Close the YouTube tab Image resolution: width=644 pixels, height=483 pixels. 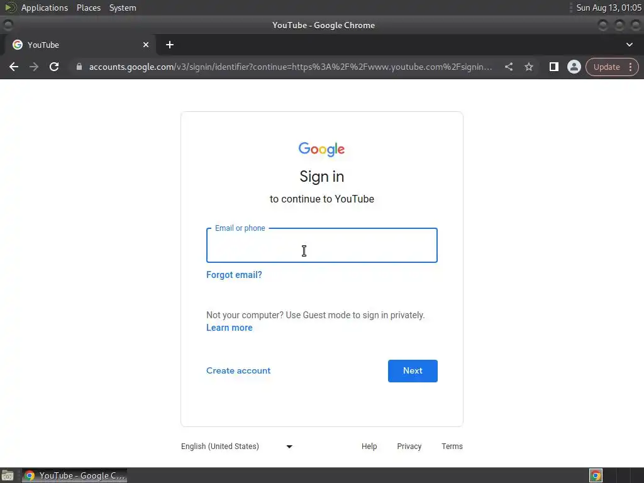pos(146,45)
